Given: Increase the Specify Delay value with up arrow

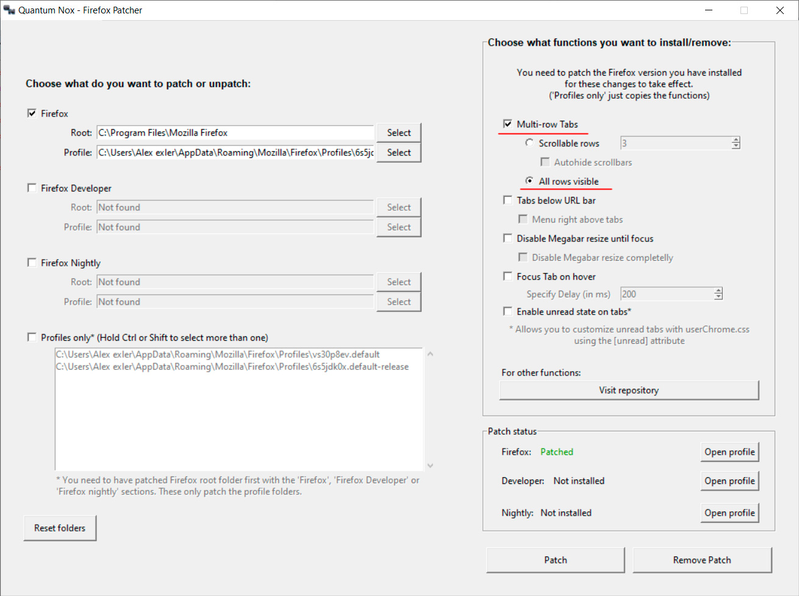Looking at the screenshot, I should [x=718, y=291].
